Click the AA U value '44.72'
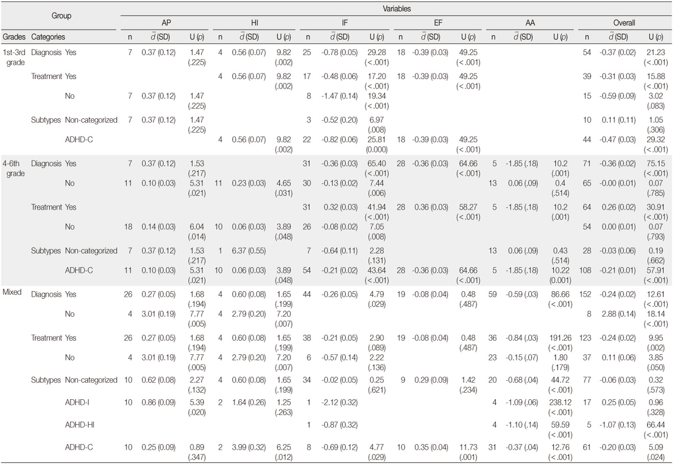The width and height of the screenshot is (674, 466). pyautogui.click(x=561, y=380)
